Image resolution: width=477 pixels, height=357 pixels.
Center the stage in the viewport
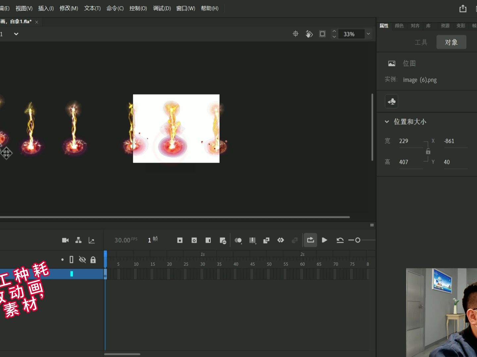[295, 34]
